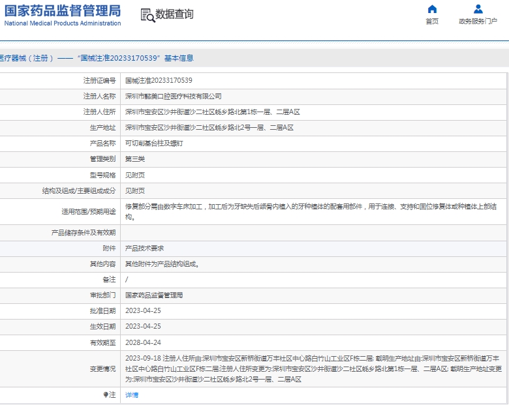Click the 数据查询 search document icon
Screen dimensions: 509x405
point(147,15)
